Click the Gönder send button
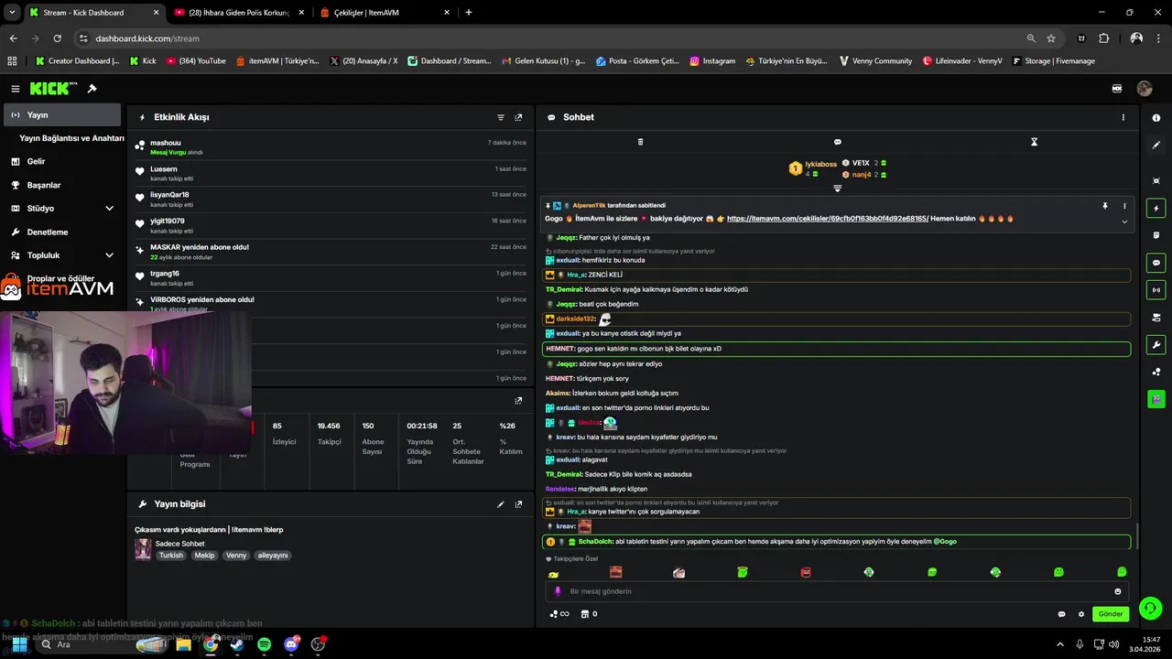Screen dimensions: 1172x659 [1110, 614]
